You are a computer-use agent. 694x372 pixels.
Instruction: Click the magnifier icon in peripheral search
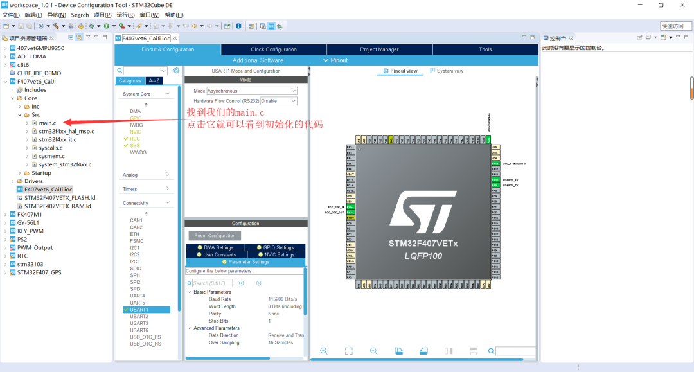[x=120, y=70]
